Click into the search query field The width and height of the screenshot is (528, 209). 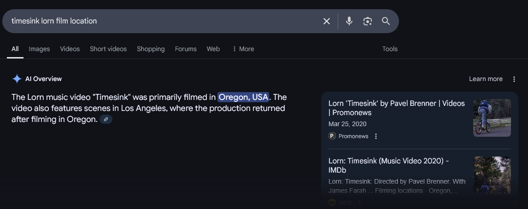click(x=161, y=21)
